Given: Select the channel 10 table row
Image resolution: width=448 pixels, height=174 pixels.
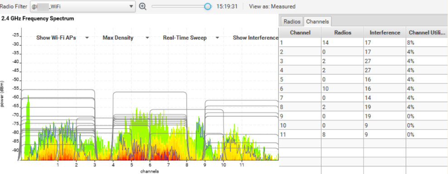Looking at the screenshot, I should click(x=363, y=125).
